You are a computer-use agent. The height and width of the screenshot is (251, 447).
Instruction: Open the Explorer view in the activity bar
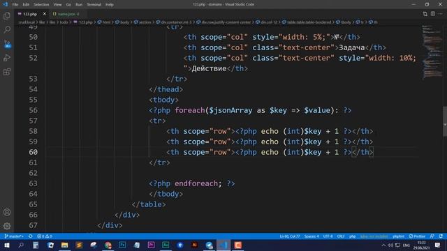click(x=7, y=15)
